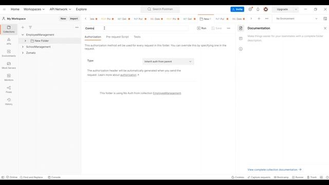The image size is (329, 185).
Task: Open the Inherit auth from parent type dropdown
Action: pyautogui.click(x=168, y=62)
